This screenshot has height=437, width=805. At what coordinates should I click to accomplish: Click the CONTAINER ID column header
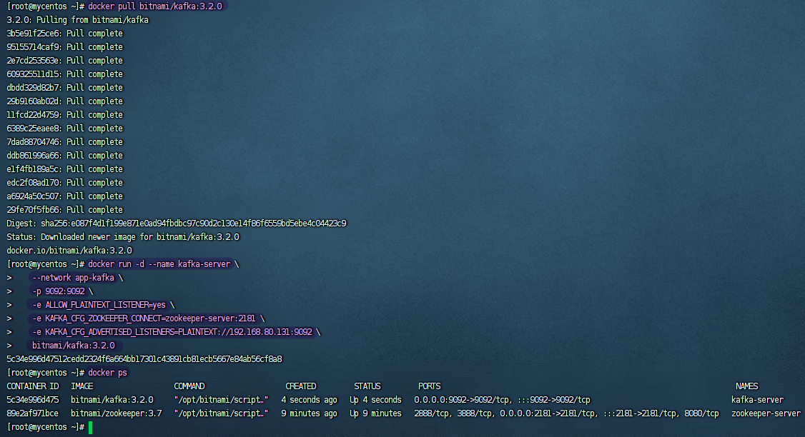coord(33,386)
